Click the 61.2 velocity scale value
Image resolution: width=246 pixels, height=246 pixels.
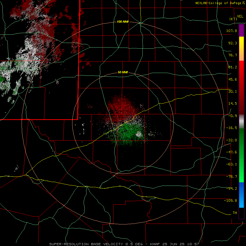point(233,67)
